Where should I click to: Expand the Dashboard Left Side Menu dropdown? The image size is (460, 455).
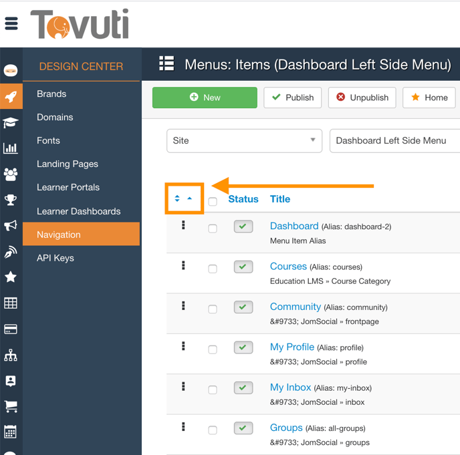click(394, 140)
